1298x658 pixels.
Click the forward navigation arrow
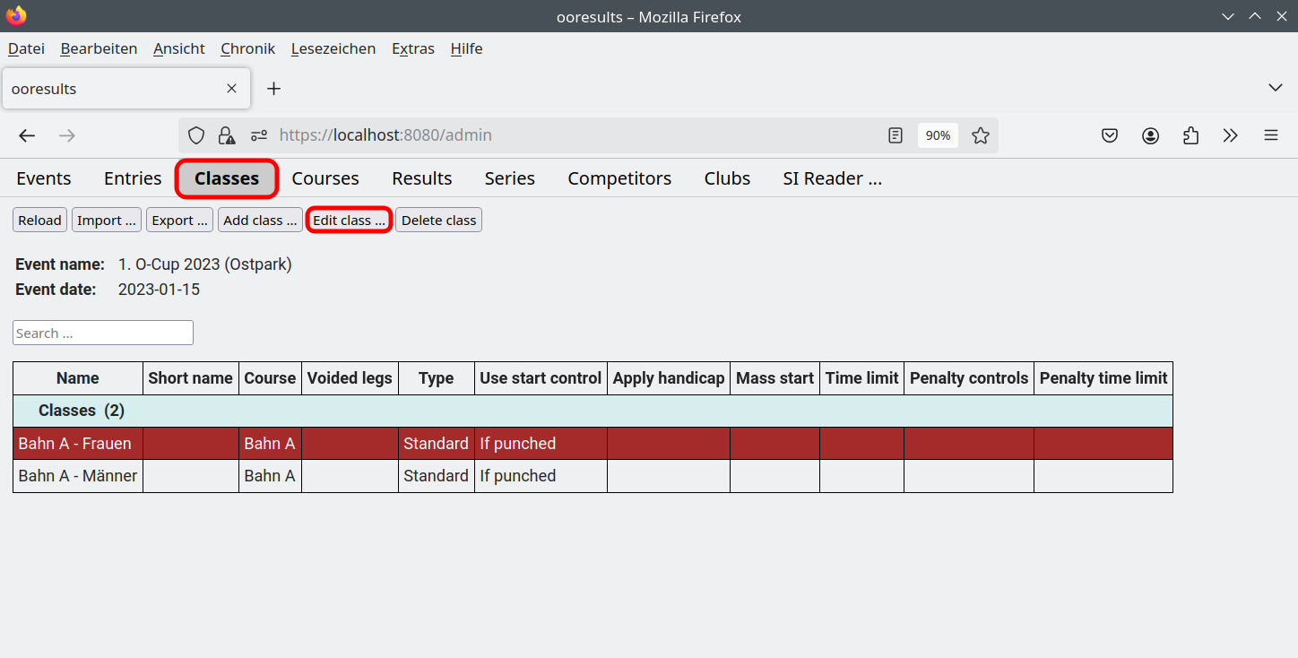click(67, 135)
